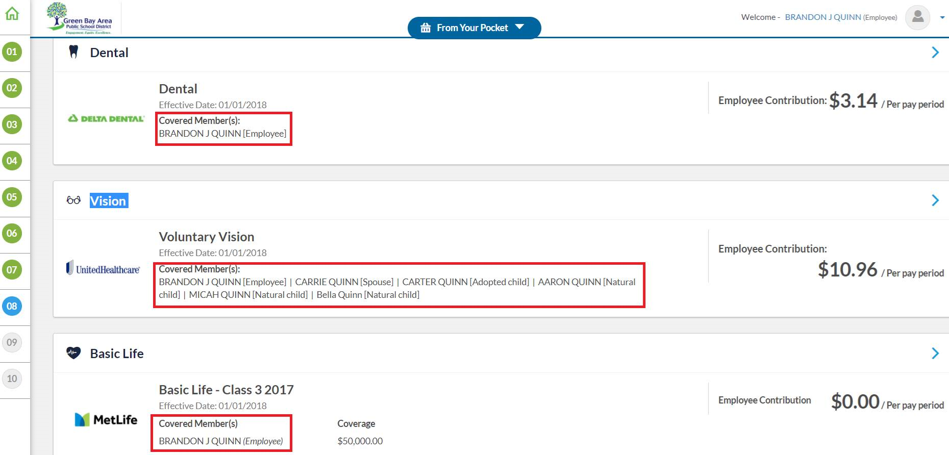Open the From Your Pocket dropdown

(x=474, y=28)
